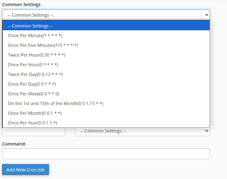Click the Add New Cron Job button
Screen dimensions: 227x179
[25, 169]
